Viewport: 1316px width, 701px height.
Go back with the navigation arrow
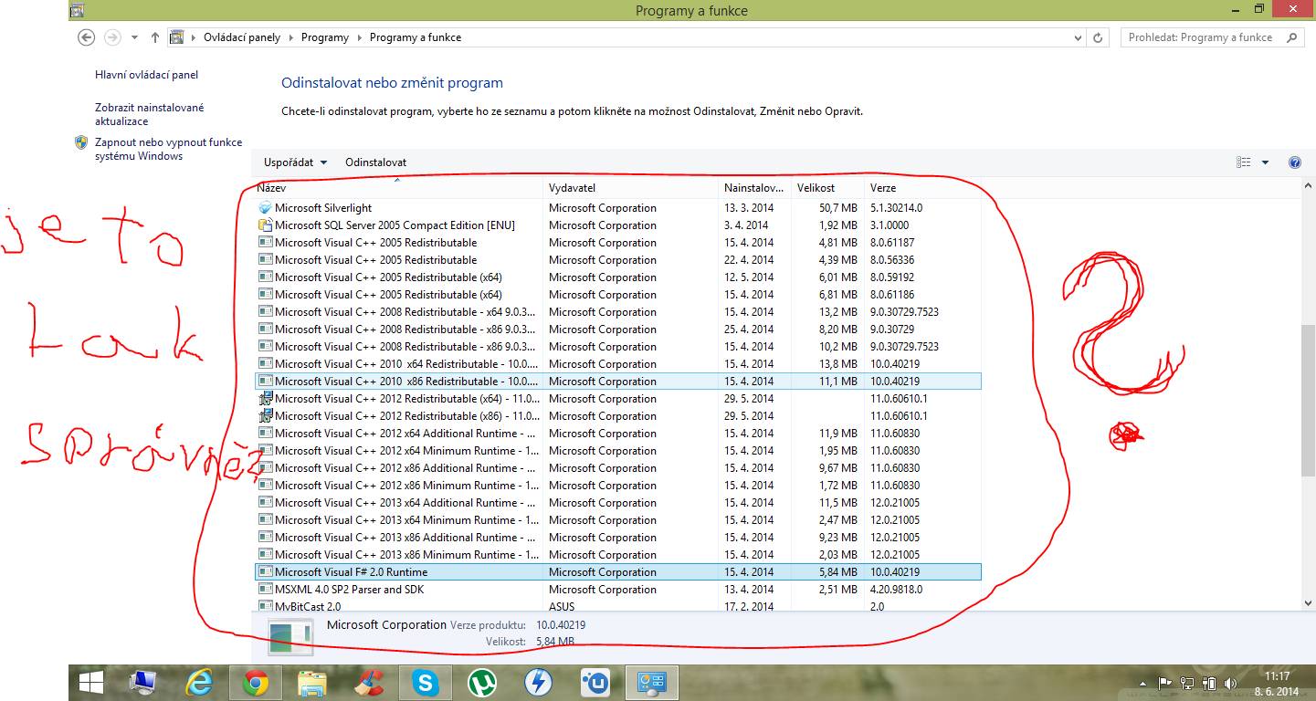pyautogui.click(x=87, y=37)
